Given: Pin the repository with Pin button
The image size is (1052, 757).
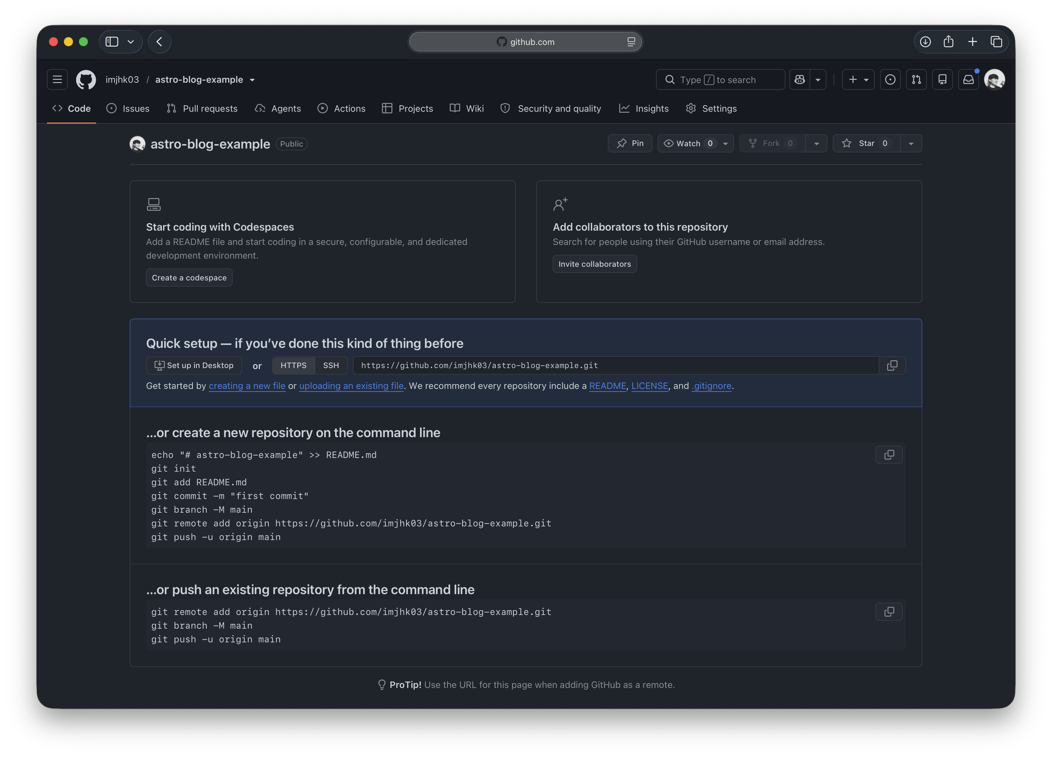Looking at the screenshot, I should [x=630, y=143].
